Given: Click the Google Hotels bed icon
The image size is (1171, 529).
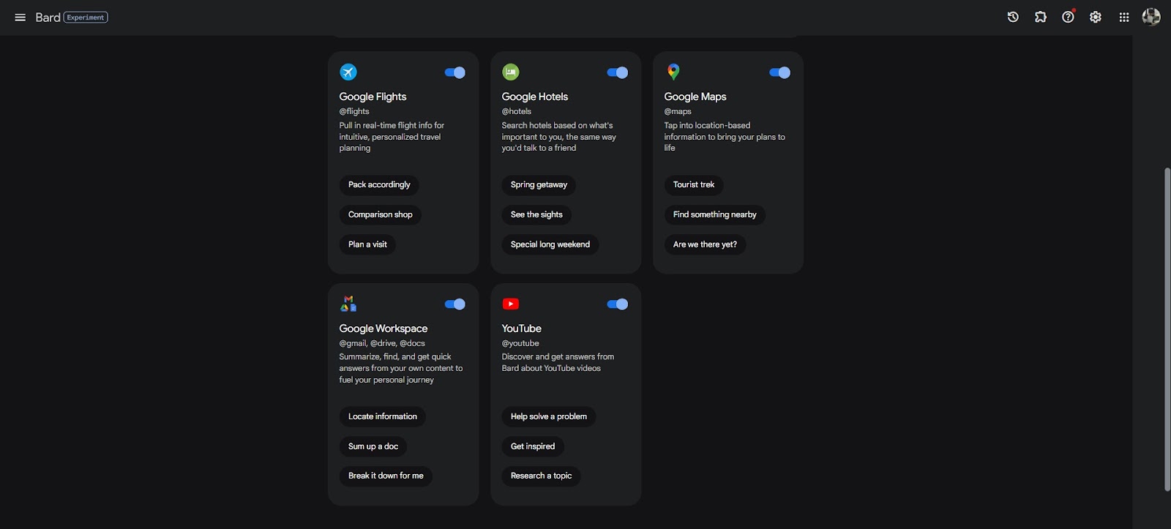Looking at the screenshot, I should [x=511, y=72].
